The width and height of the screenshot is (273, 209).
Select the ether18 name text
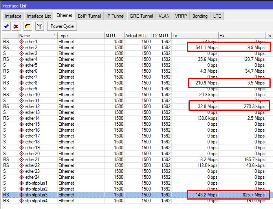click(32, 142)
